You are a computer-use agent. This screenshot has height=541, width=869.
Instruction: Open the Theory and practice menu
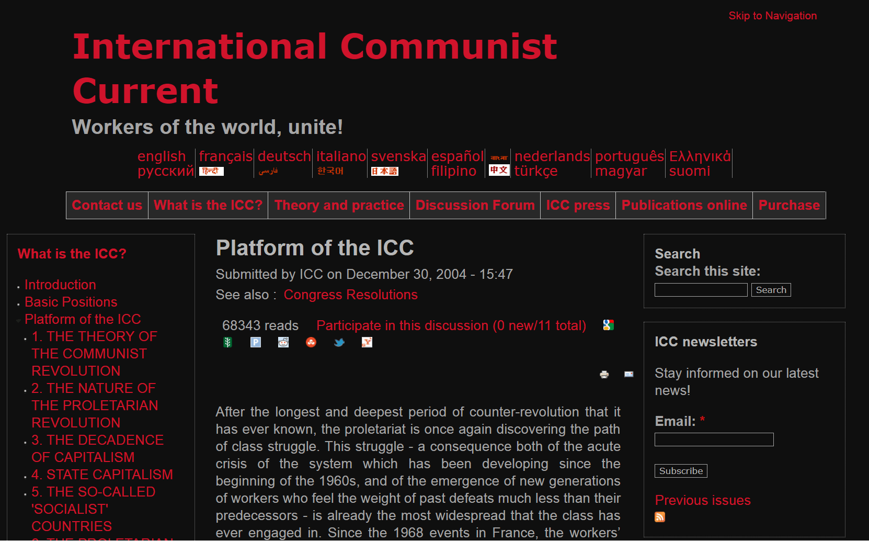339,205
